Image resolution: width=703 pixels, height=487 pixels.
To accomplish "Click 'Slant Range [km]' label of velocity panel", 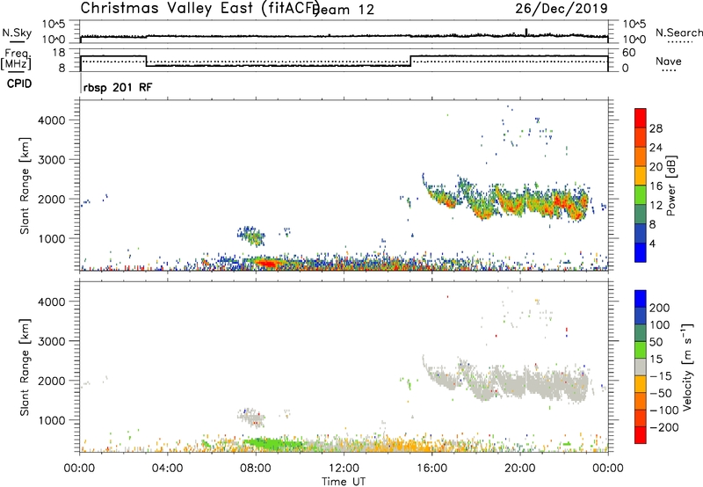I will 25,367.
